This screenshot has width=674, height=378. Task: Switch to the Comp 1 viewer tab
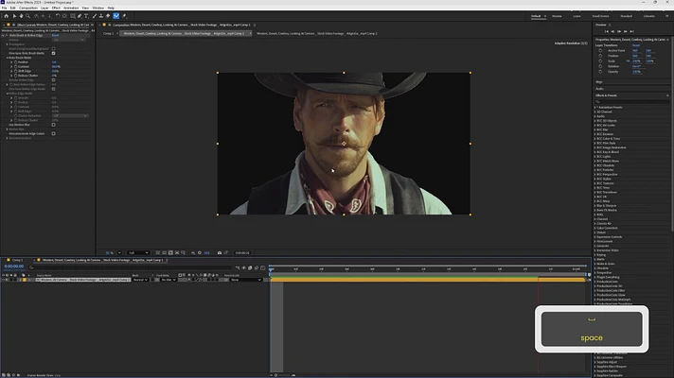pyautogui.click(x=108, y=33)
